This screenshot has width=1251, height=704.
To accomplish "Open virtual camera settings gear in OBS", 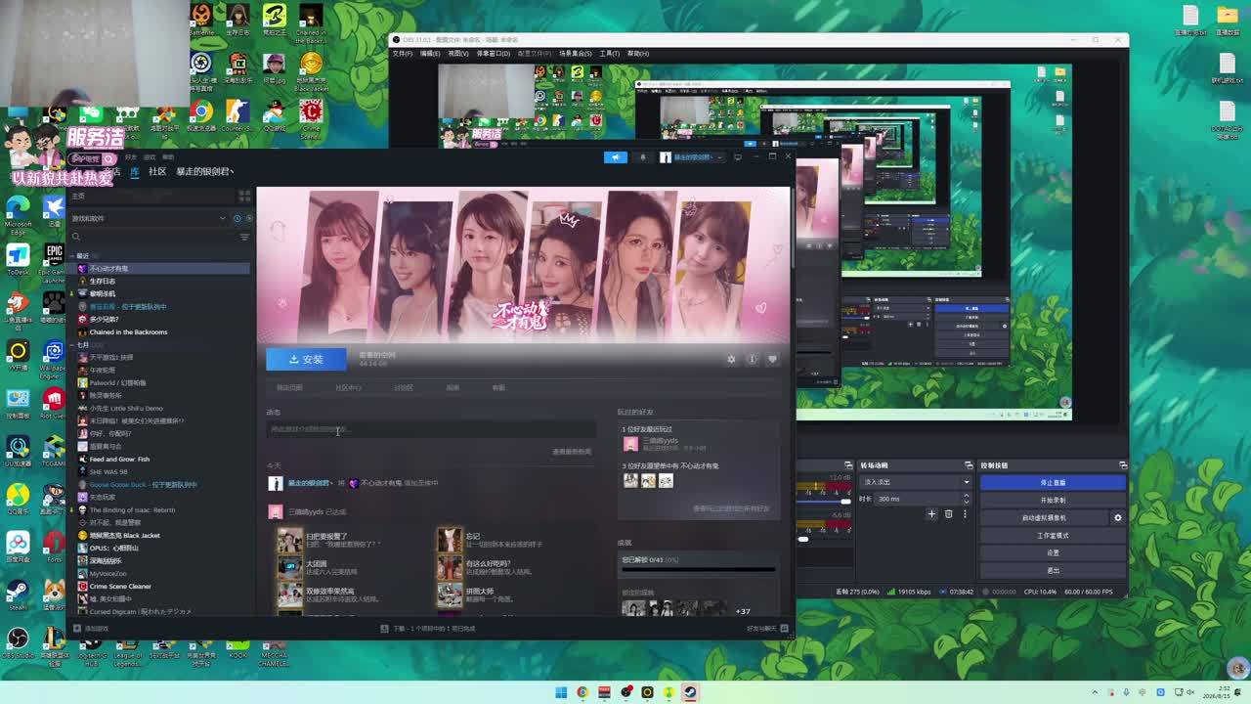I will point(1118,518).
